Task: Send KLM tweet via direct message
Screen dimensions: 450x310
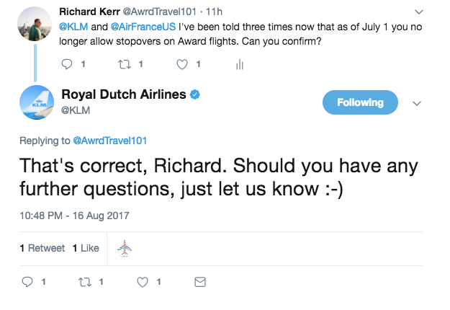Action: [x=200, y=281]
